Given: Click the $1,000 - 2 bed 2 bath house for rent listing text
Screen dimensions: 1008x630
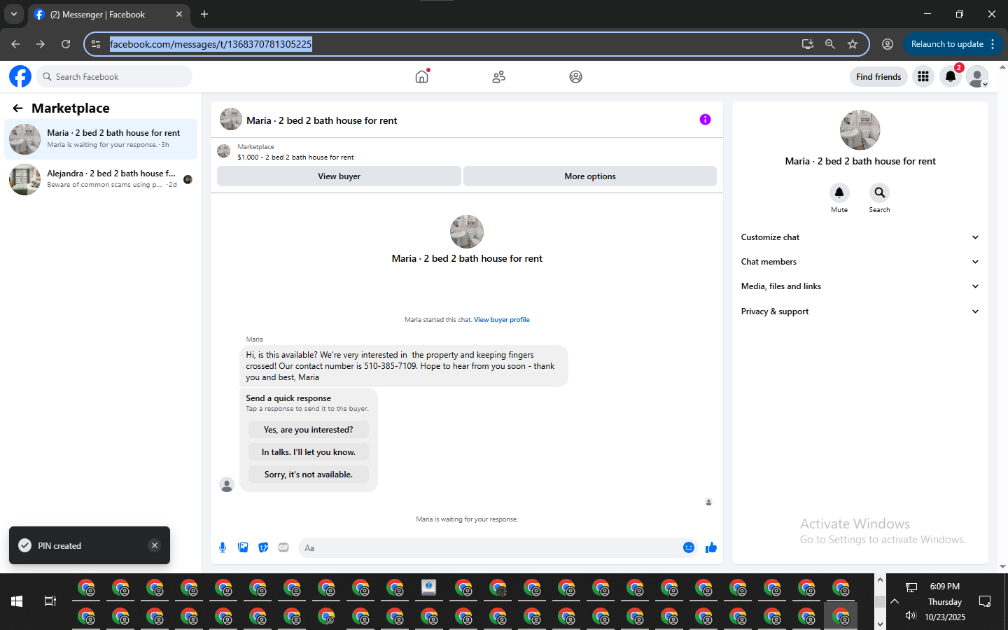Looking at the screenshot, I should tap(295, 157).
